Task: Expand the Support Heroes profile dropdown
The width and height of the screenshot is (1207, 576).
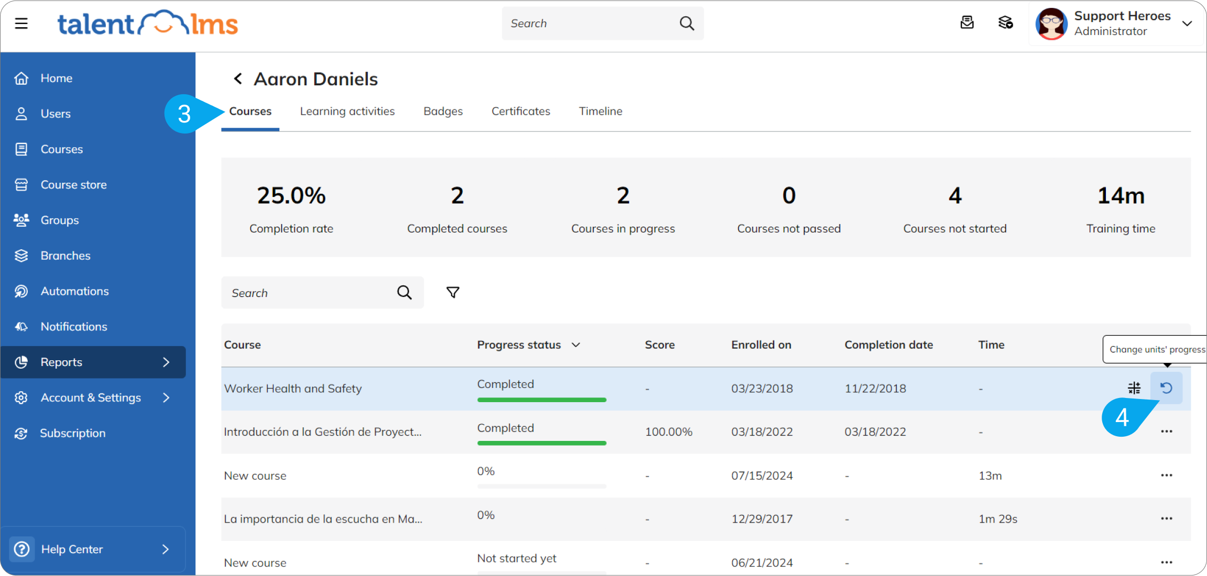Action: [1188, 24]
